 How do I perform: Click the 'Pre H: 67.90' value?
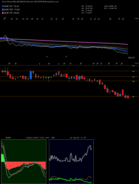point(87,8)
